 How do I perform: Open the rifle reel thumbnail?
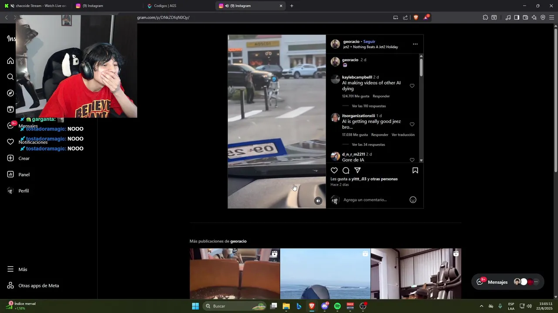click(416, 274)
